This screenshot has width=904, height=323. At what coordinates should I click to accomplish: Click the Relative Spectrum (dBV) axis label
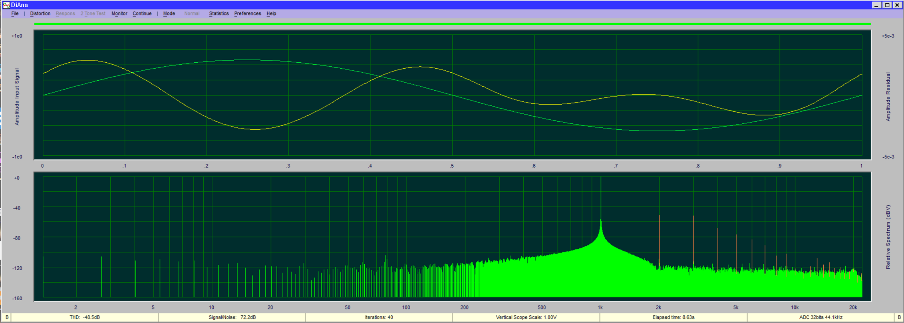888,237
